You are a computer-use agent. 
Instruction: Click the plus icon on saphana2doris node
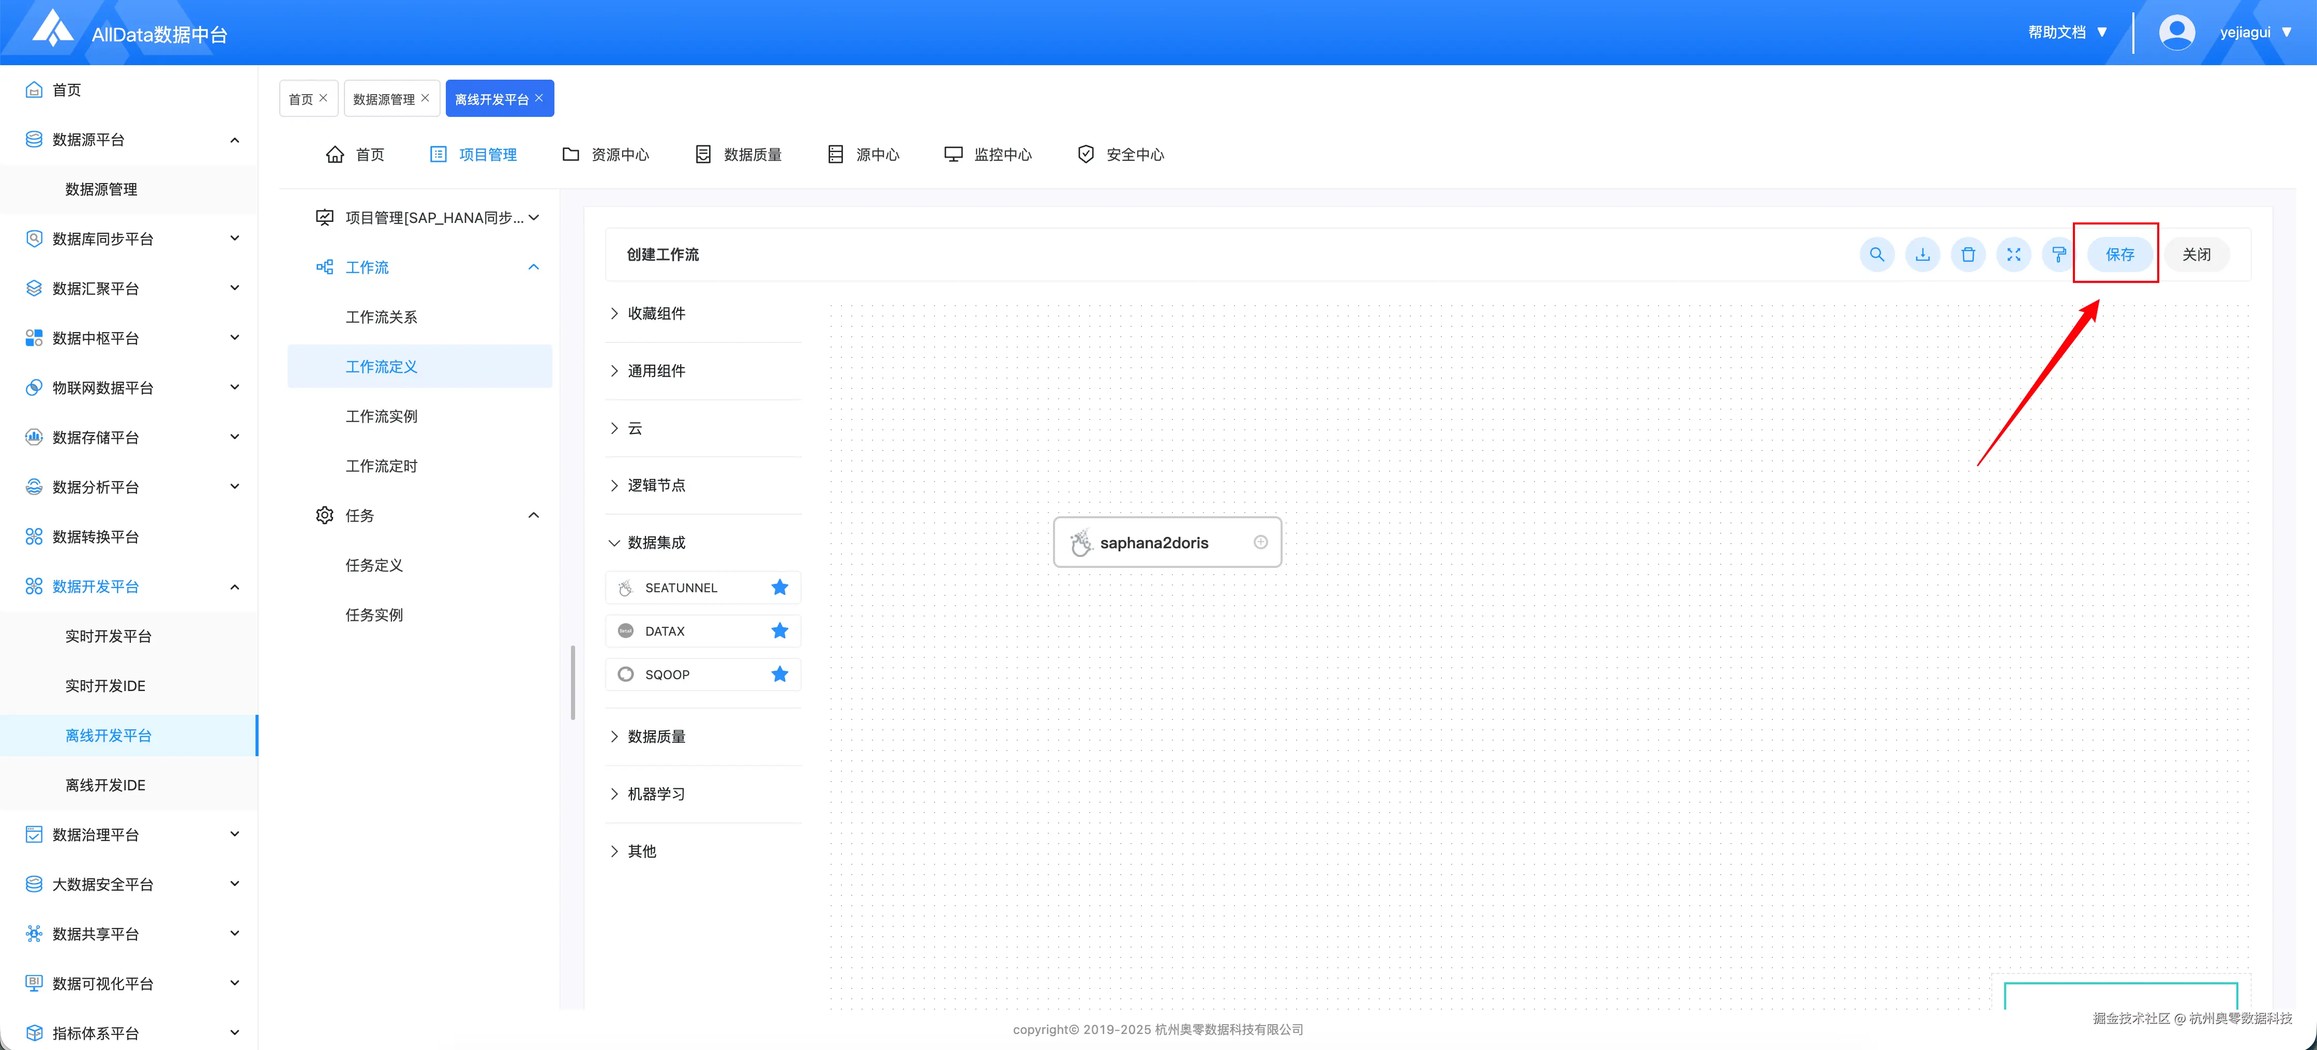(x=1260, y=542)
